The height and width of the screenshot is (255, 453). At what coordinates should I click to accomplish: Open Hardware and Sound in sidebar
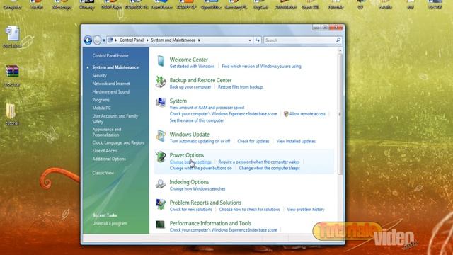click(110, 91)
